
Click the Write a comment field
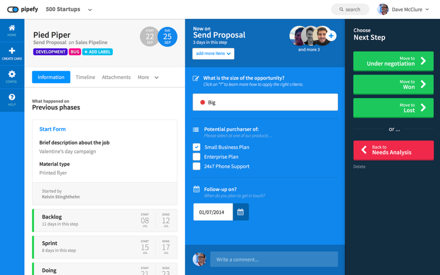[274, 260]
